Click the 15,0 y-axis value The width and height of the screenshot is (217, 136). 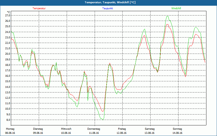8,81
